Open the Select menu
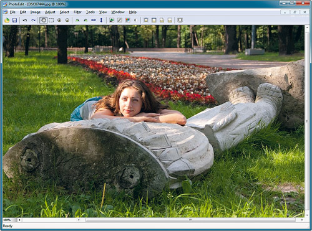312x231 pixels. click(64, 12)
